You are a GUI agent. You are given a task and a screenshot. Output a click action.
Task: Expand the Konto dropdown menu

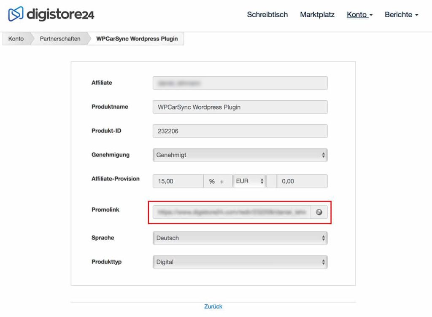tap(359, 15)
